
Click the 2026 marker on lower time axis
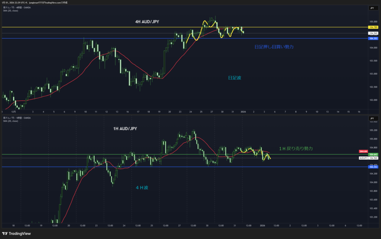[262, 226]
